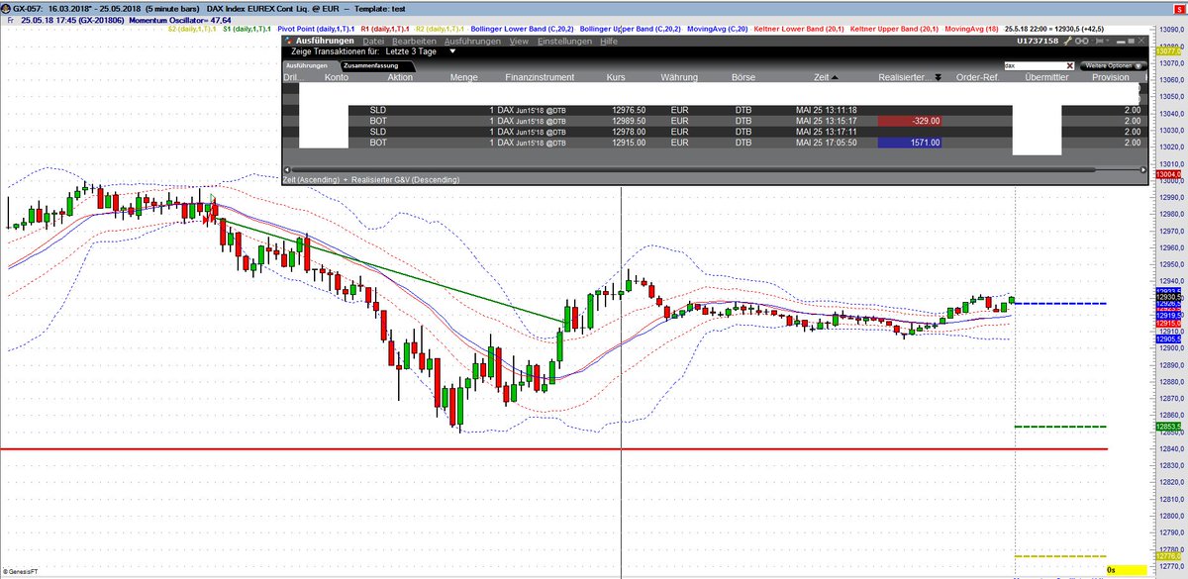Select the price cell 12976.50
Image resolution: width=1188 pixels, height=579 pixels.
click(630, 110)
